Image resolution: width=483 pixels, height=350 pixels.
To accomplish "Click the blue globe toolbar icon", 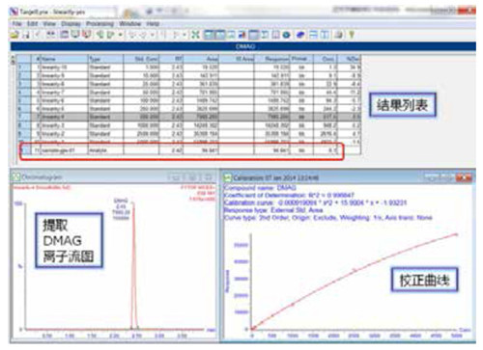I will (x=286, y=35).
